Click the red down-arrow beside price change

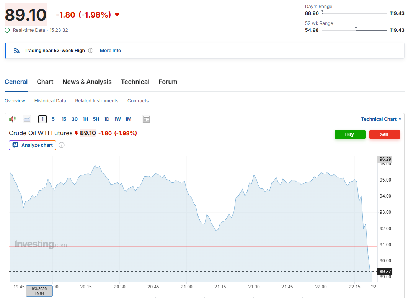pyautogui.click(x=117, y=15)
